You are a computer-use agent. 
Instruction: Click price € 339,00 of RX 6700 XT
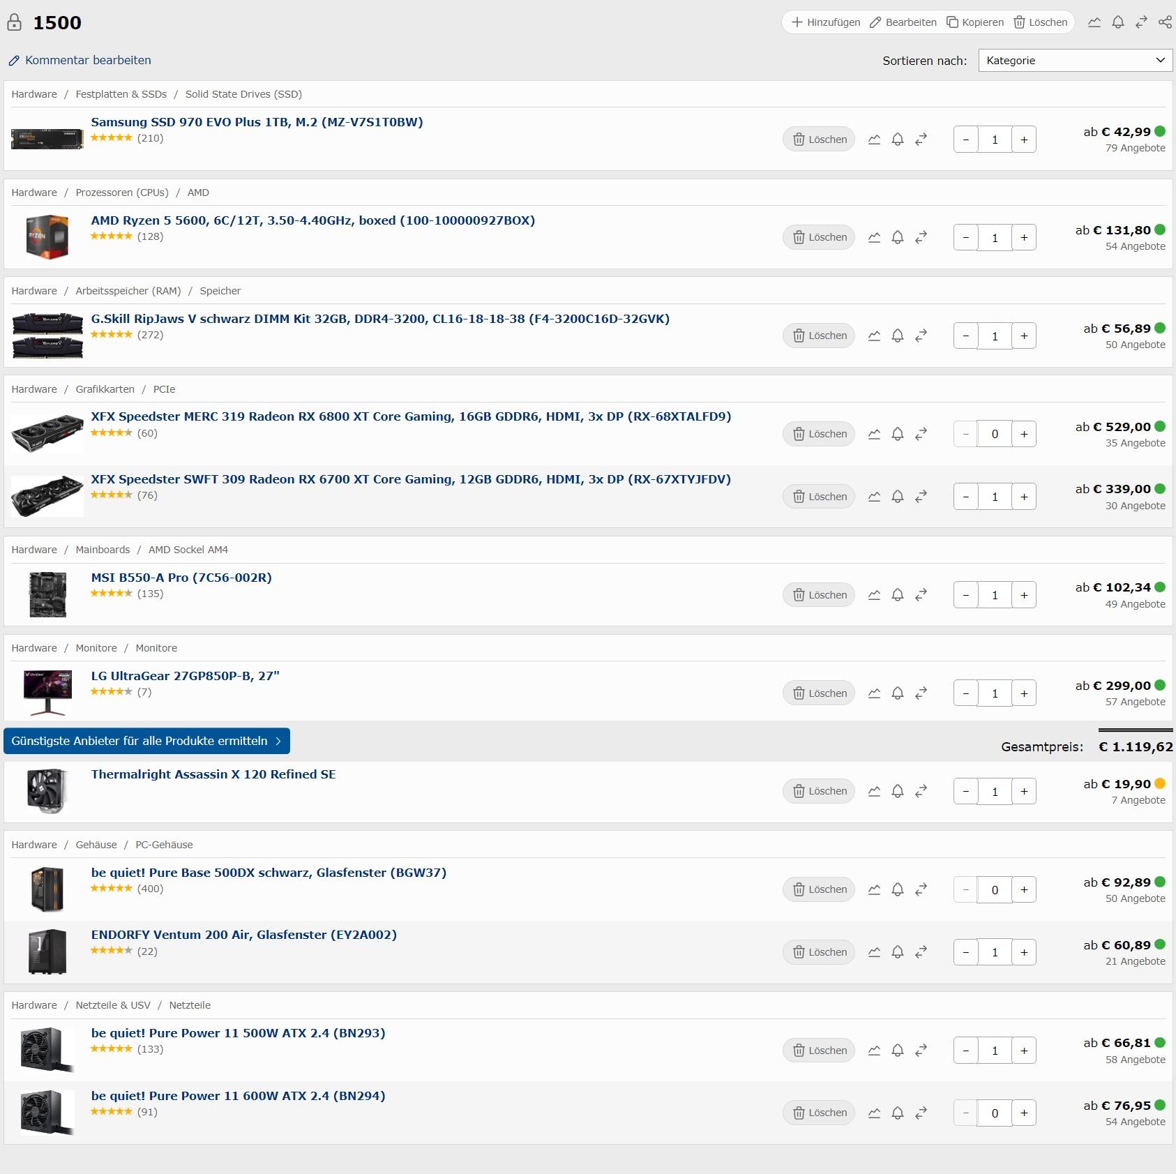click(1121, 489)
